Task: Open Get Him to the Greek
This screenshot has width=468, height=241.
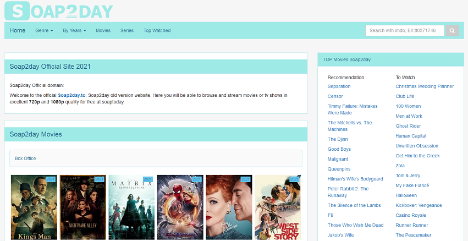Action: pos(417,155)
